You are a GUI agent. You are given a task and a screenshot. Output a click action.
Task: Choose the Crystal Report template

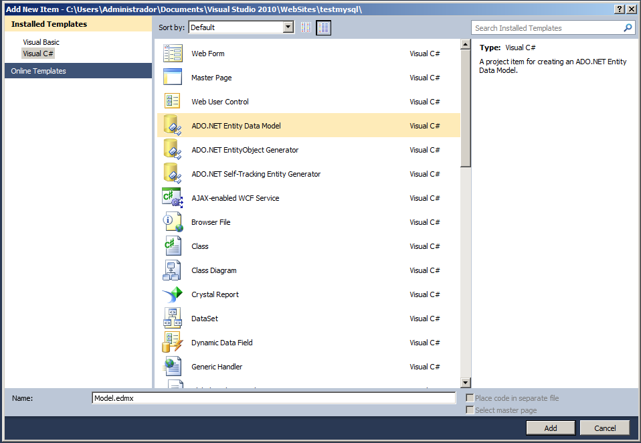click(x=171, y=294)
